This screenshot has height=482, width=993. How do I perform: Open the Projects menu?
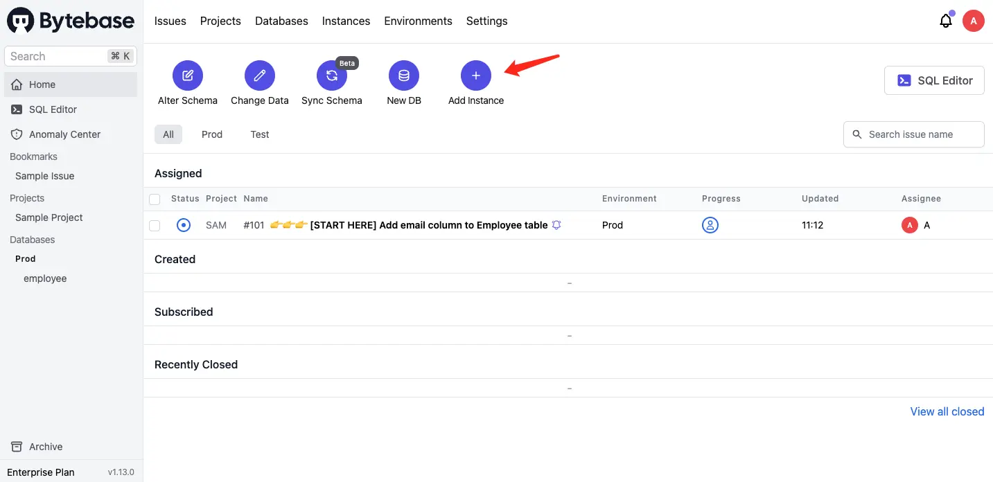220,21
